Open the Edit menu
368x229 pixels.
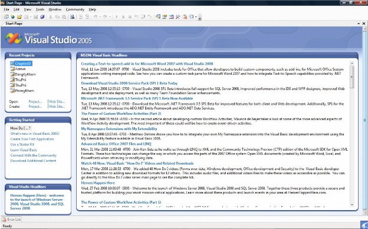coord(17,9)
